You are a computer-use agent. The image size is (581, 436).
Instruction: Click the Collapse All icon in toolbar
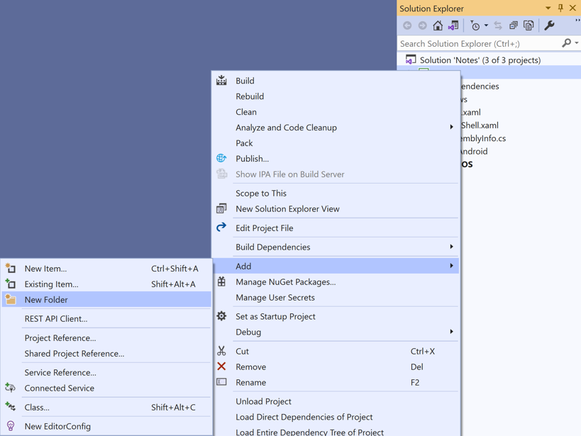tap(514, 26)
